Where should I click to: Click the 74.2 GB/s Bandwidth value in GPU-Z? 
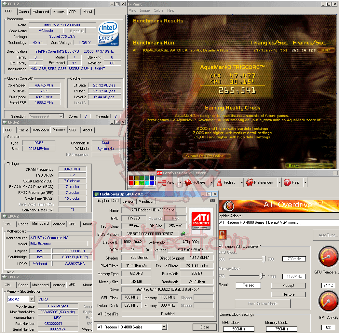pyautogui.click(x=197, y=282)
